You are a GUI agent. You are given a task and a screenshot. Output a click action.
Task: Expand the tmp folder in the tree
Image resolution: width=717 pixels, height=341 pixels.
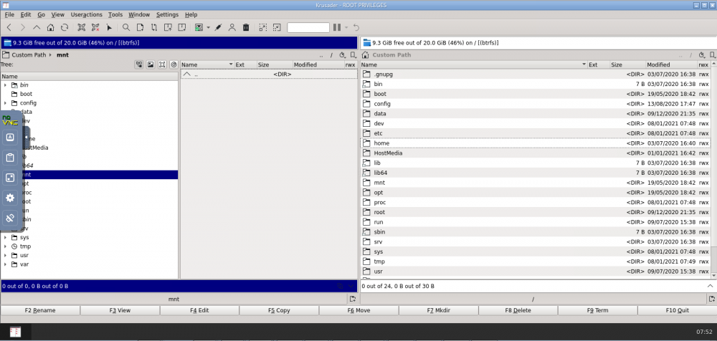point(6,246)
